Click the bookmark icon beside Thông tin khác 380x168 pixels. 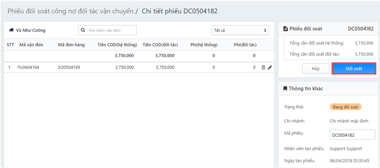tap(285, 89)
